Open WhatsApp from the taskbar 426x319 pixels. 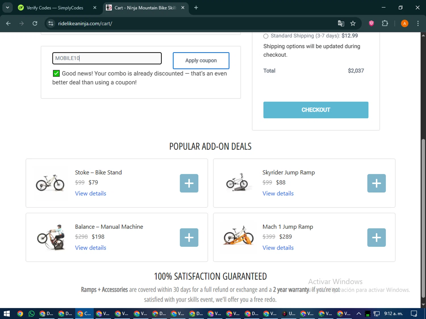click(32, 314)
